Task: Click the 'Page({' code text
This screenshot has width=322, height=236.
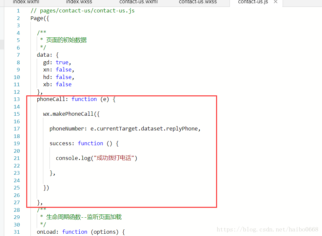Action: [x=40, y=18]
